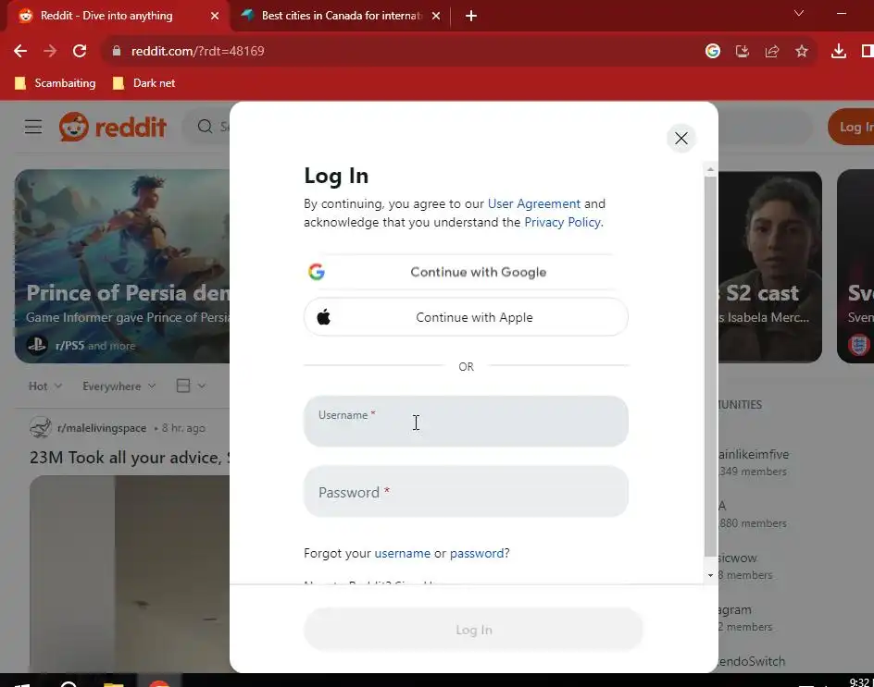The height and width of the screenshot is (687, 874).
Task: Click the Reddit logo
Action: click(113, 127)
